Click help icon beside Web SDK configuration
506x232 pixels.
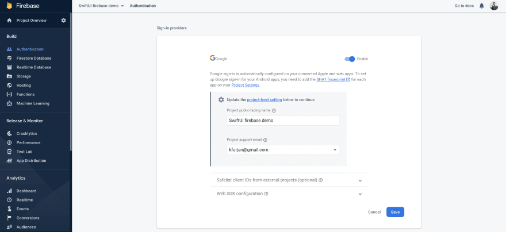[x=266, y=194]
